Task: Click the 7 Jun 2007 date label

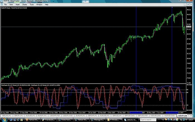Action: [160, 113]
